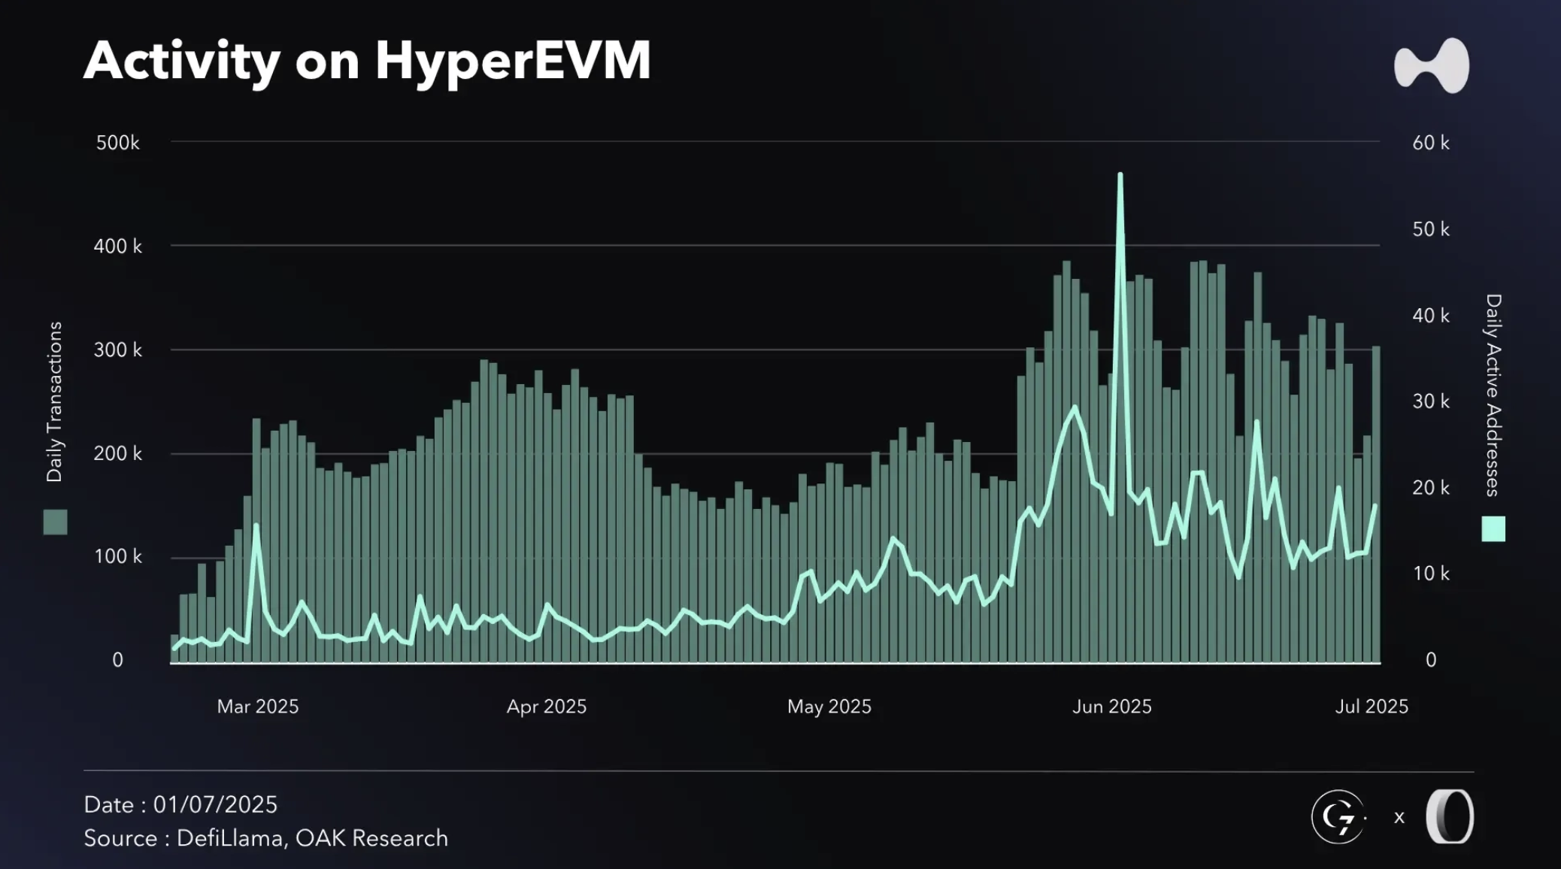Click the 300 k left axis label

[x=118, y=350]
